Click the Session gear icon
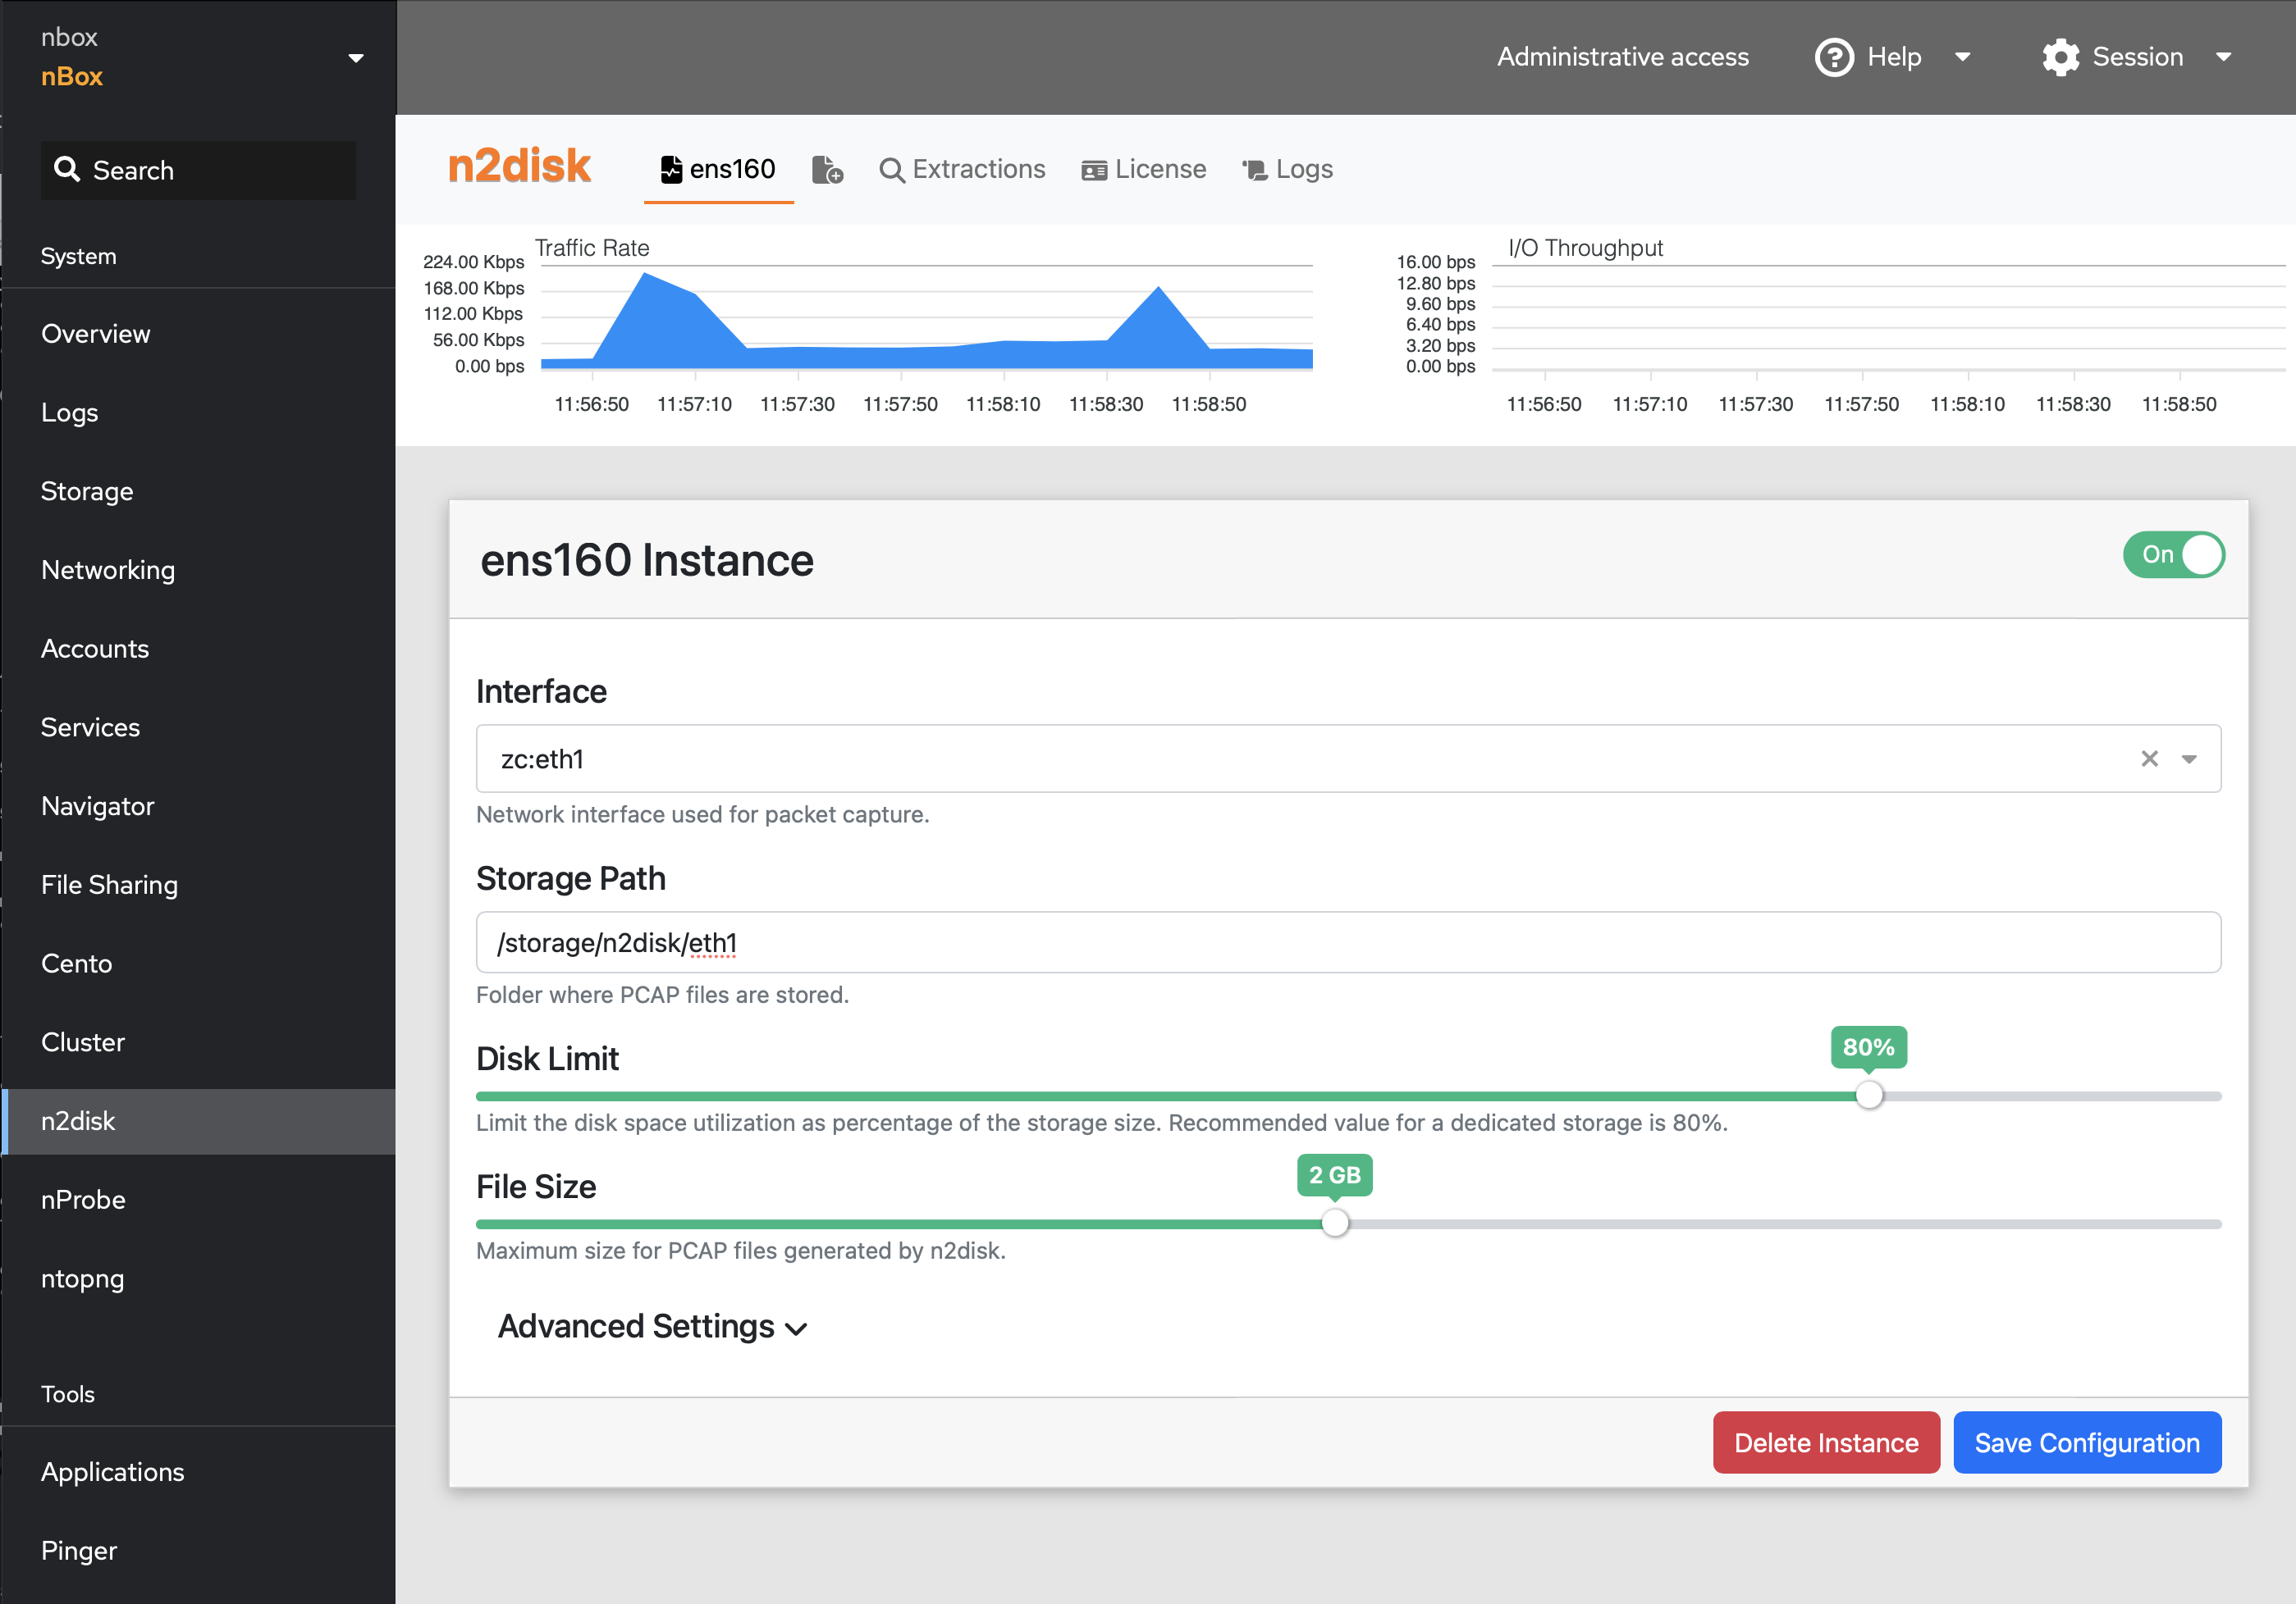The width and height of the screenshot is (2296, 1604). 2061,57
